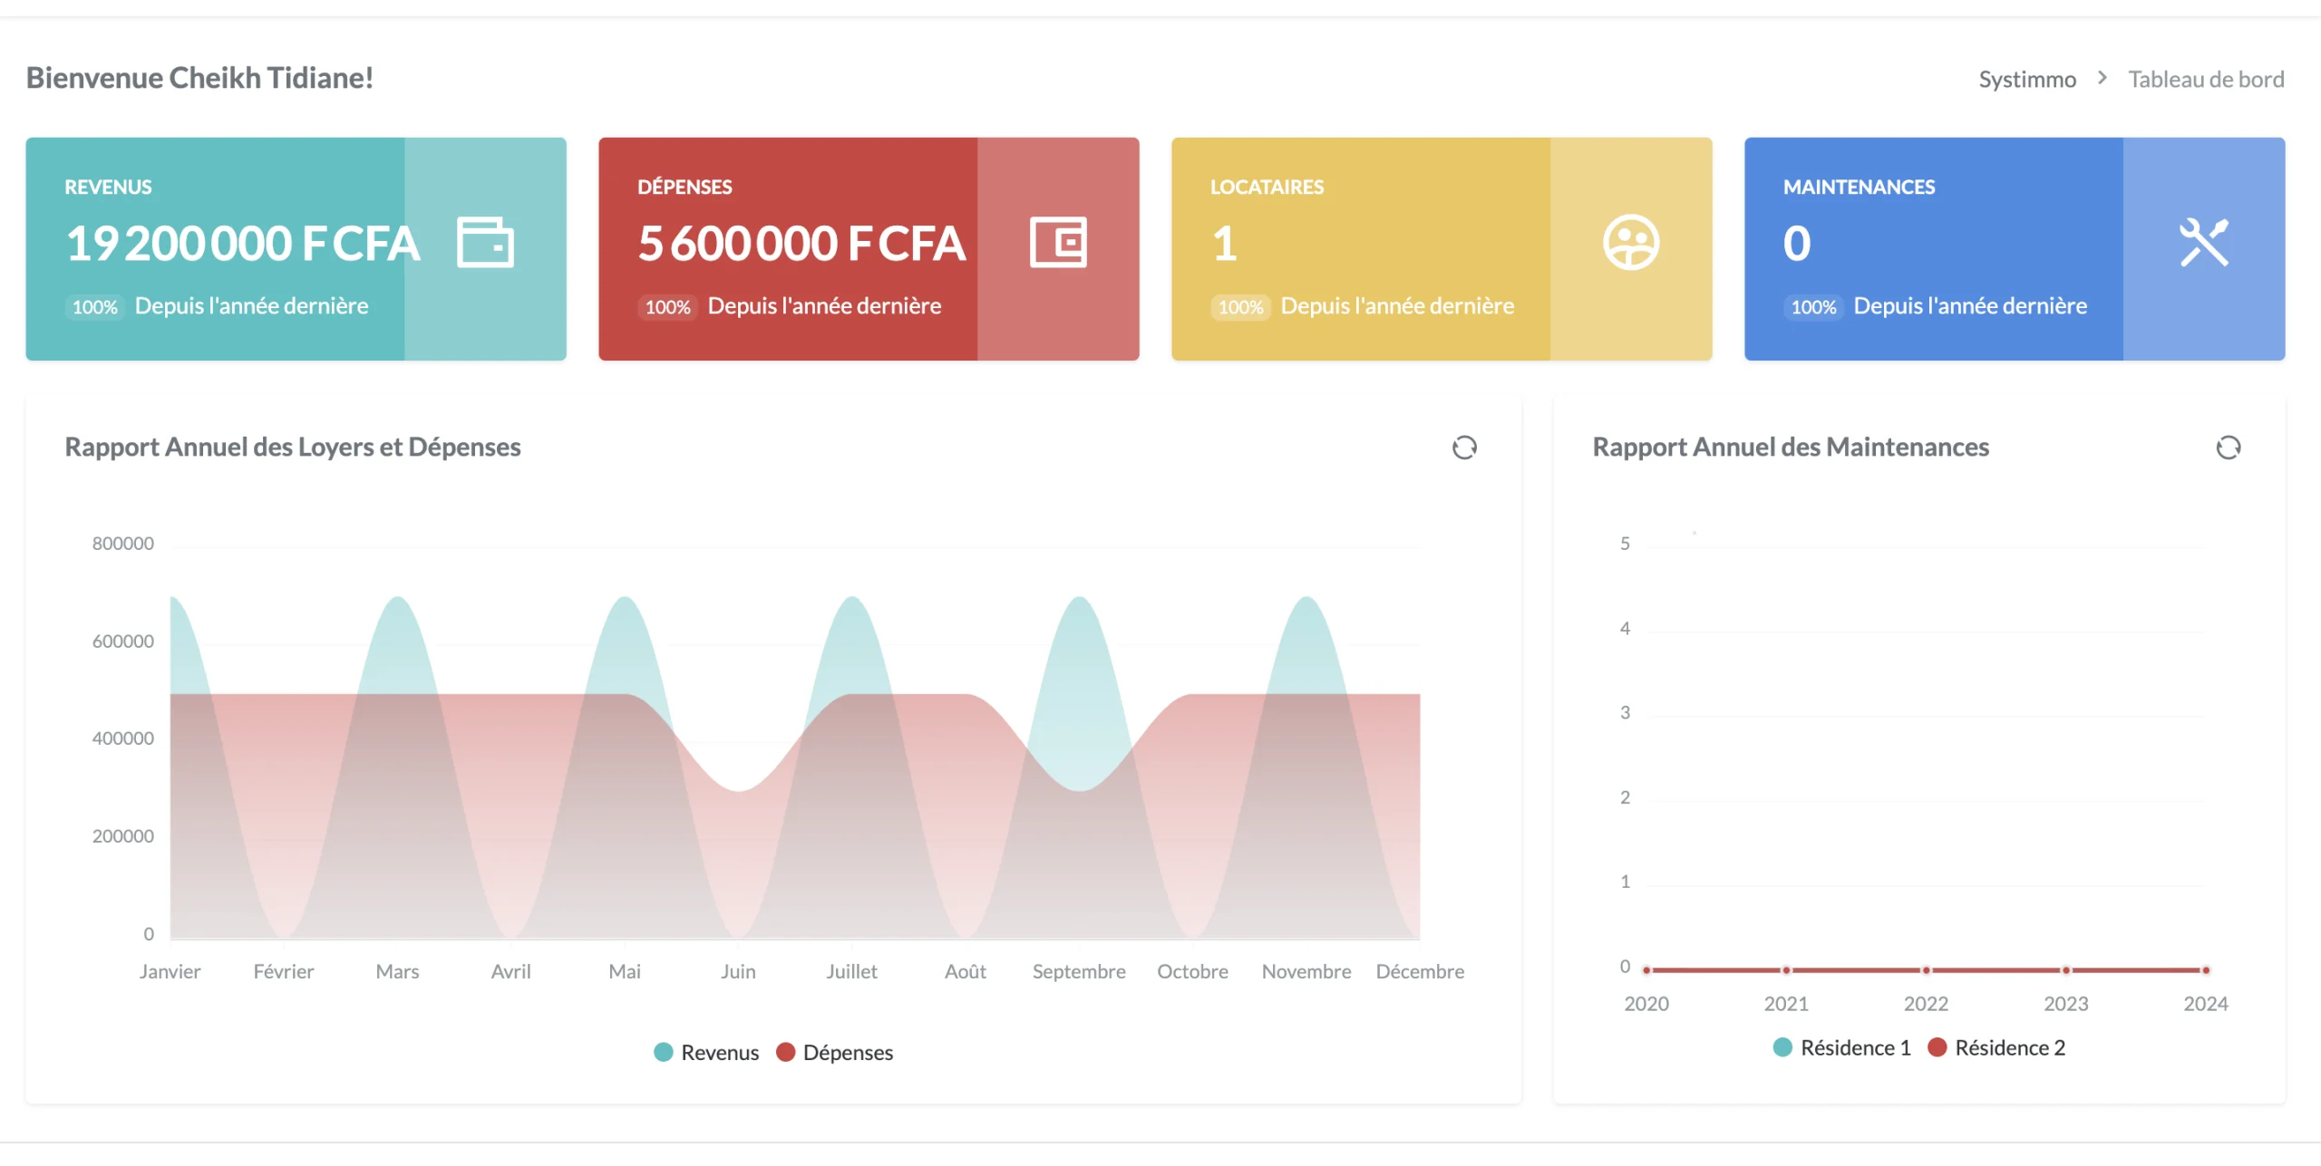2321x1166 pixels.
Task: Click the Juillet axis label
Action: point(852,971)
